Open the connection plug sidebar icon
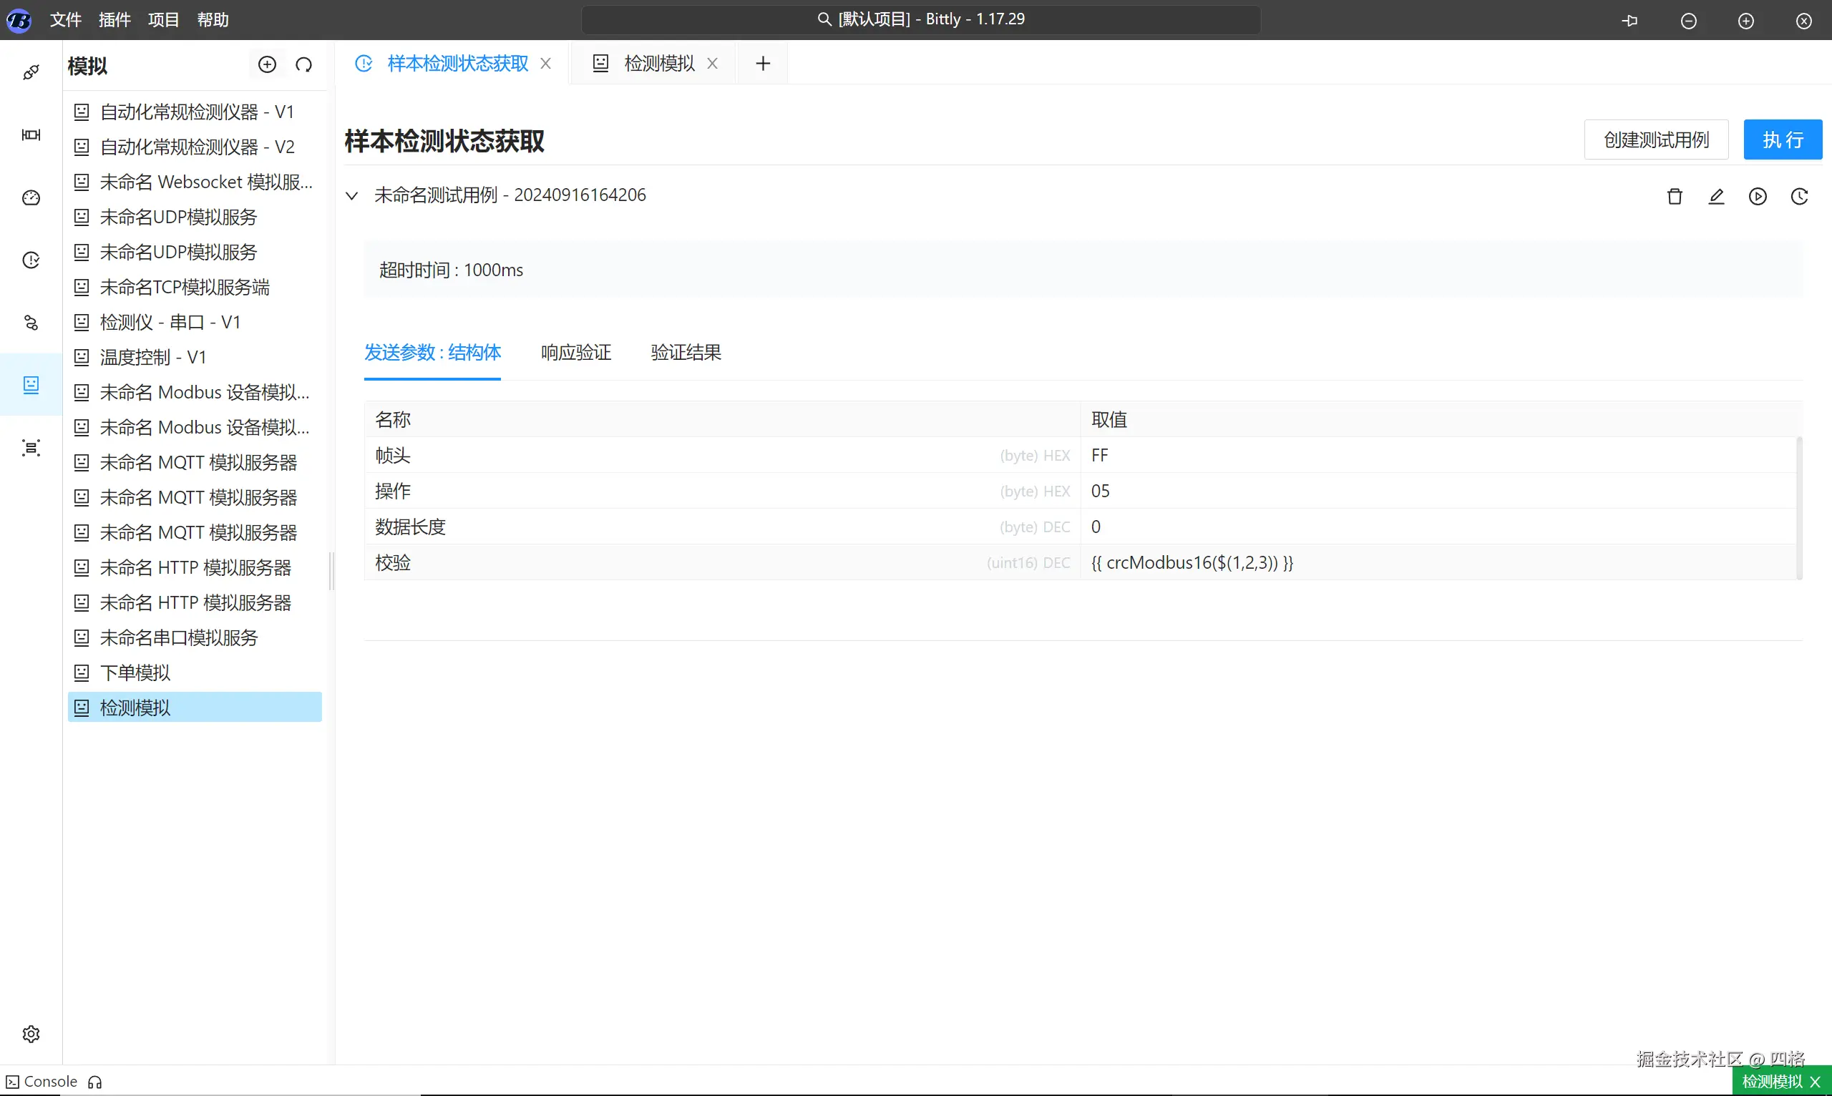The image size is (1832, 1096). tap(31, 72)
